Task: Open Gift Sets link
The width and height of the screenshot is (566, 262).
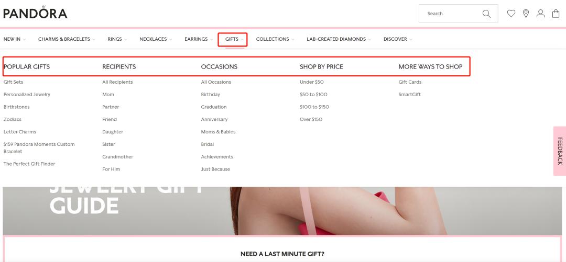Action: (13, 82)
